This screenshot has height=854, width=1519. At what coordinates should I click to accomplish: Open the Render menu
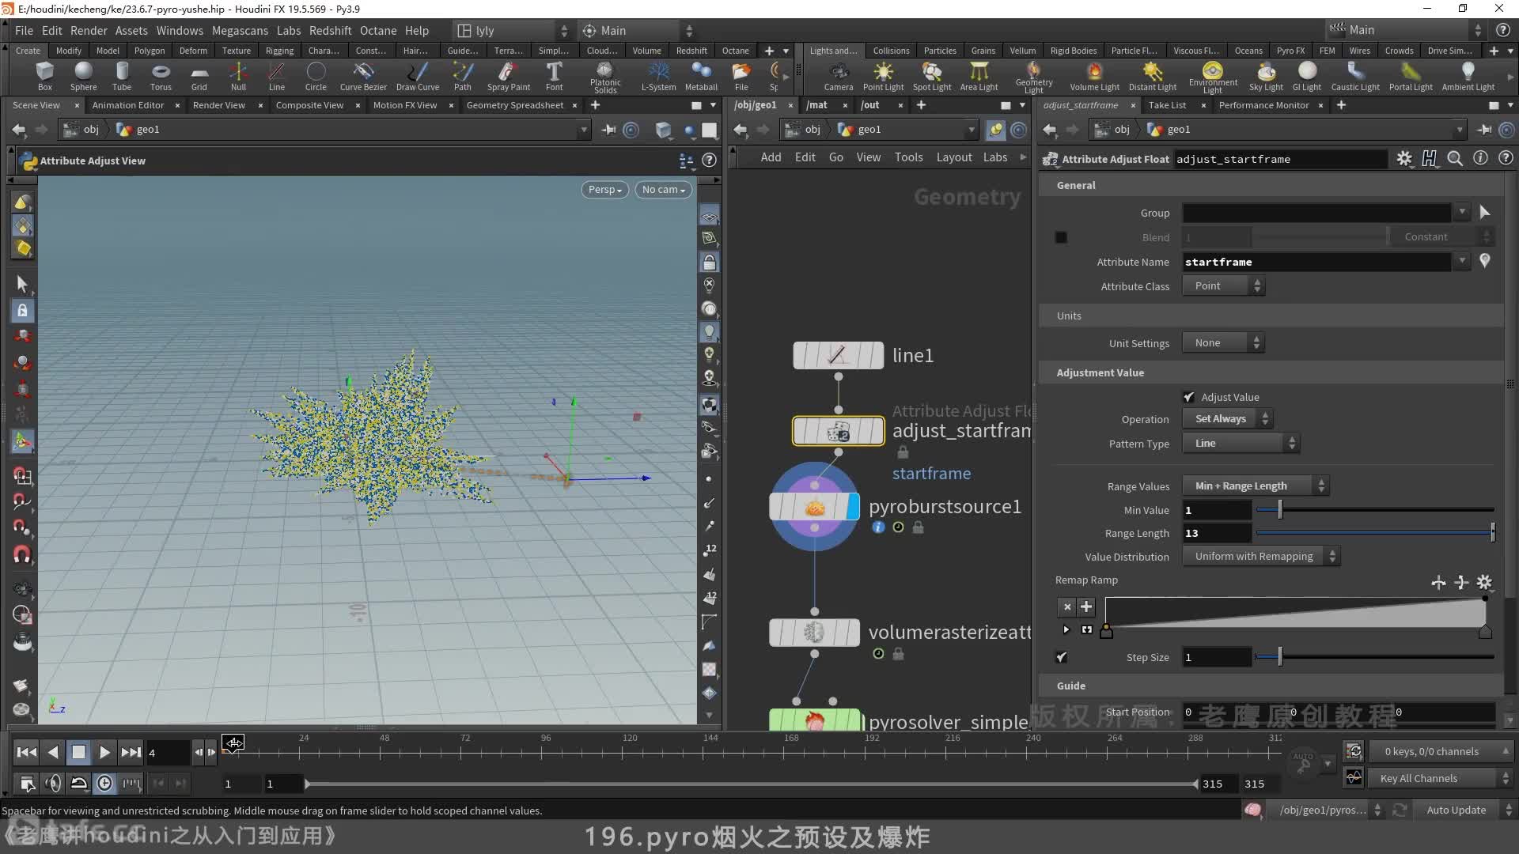(x=89, y=30)
